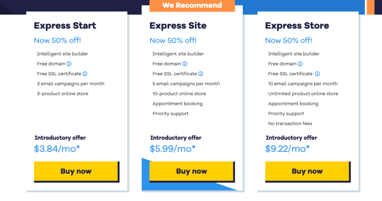Click the $5.99/mo introductory price
The height and width of the screenshot is (201, 382).
[x=172, y=149]
